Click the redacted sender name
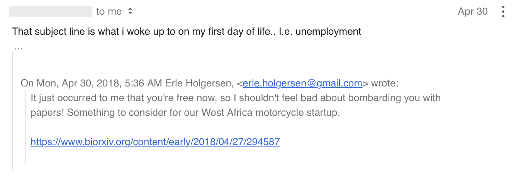This screenshot has height=176, width=516. coord(51,12)
